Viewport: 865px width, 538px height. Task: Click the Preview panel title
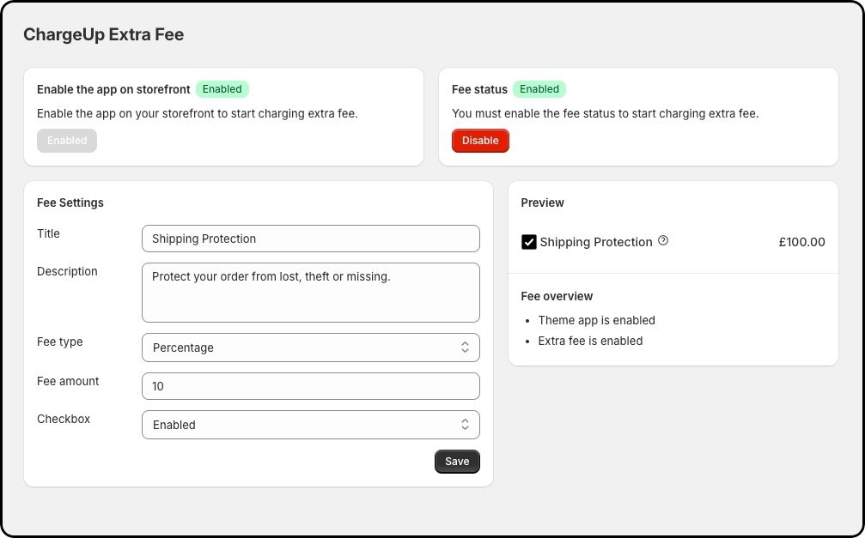coord(542,203)
